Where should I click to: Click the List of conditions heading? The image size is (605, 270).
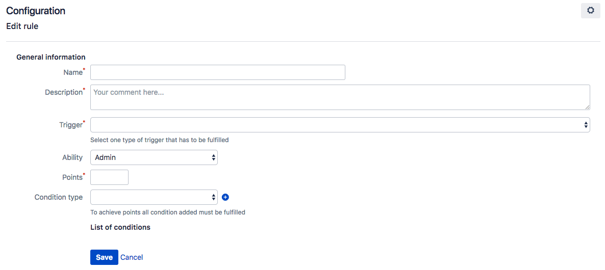[120, 227]
